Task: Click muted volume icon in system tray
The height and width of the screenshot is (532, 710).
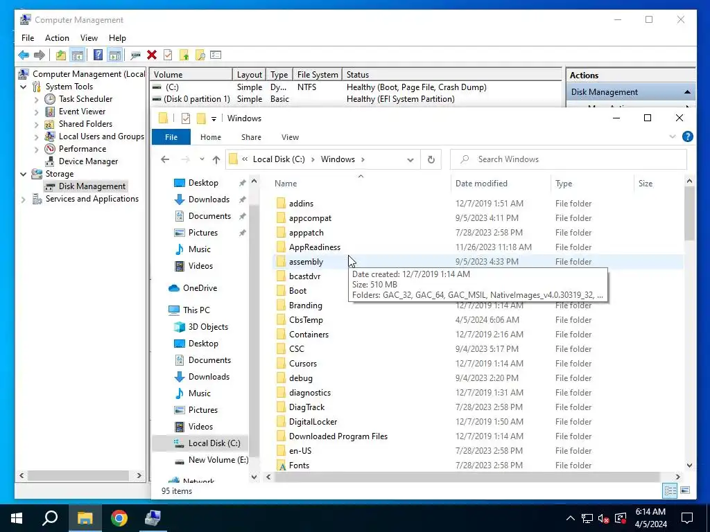Action: pyautogui.click(x=603, y=518)
